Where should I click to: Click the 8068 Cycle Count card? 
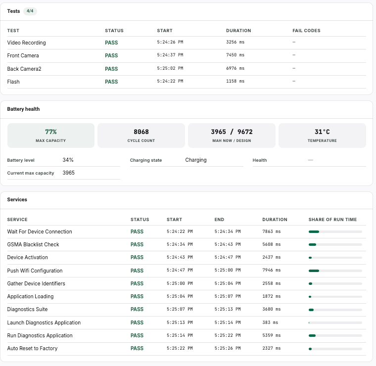point(141,136)
